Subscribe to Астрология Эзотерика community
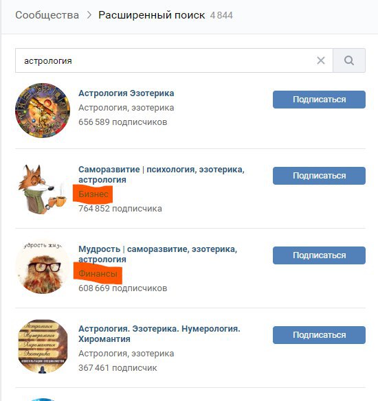This screenshot has width=378, height=401. tap(319, 100)
